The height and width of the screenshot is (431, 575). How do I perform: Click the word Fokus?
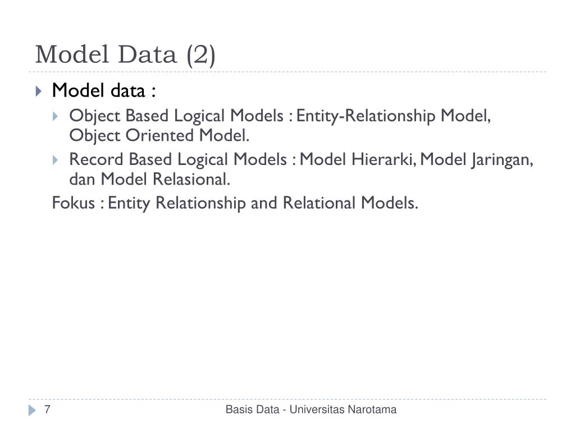click(x=74, y=203)
